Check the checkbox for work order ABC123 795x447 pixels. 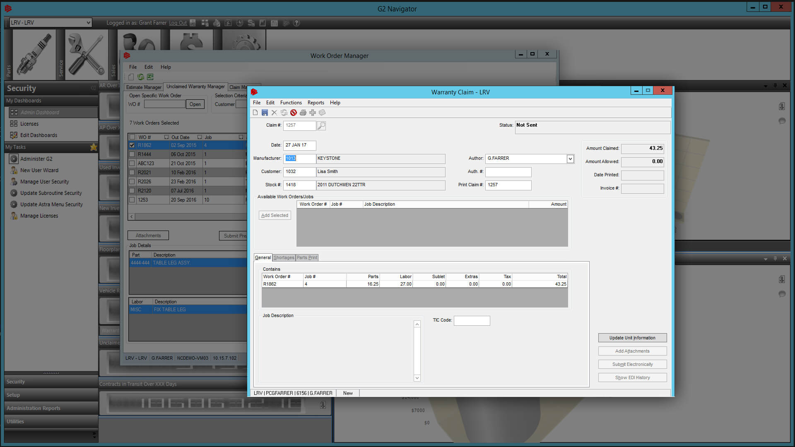[132, 163]
